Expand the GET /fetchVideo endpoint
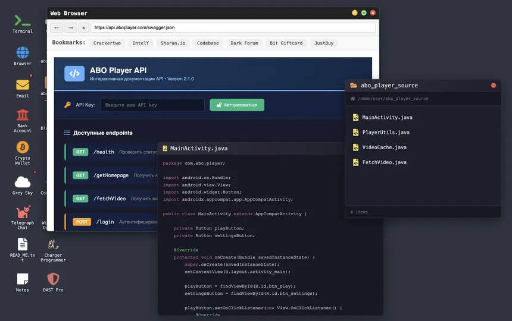This screenshot has width=512, height=321. click(x=111, y=199)
